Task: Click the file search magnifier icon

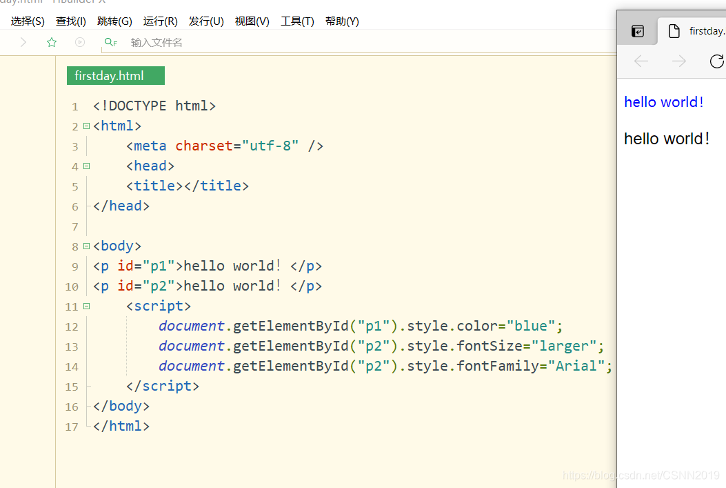Action: click(111, 43)
